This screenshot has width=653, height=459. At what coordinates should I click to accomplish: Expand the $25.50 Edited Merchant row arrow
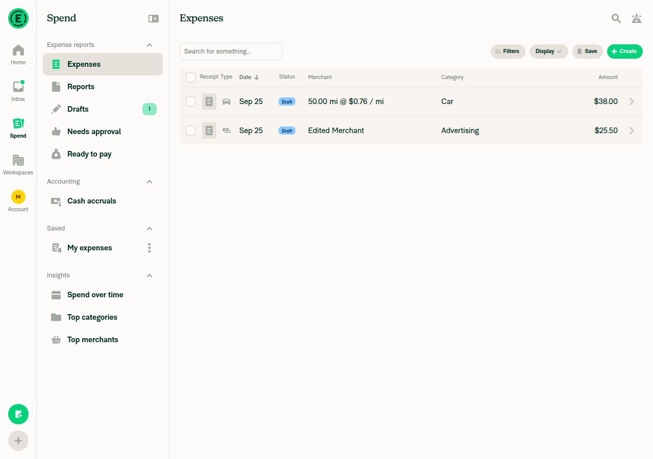[632, 131]
